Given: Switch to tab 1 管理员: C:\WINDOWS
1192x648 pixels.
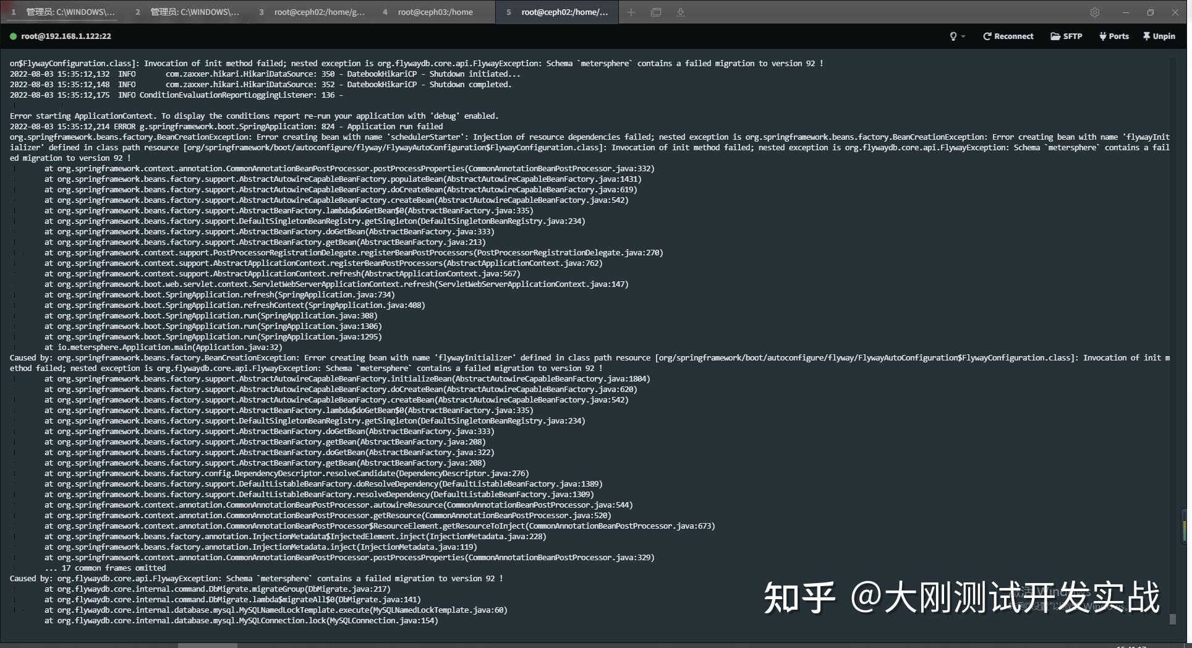Looking at the screenshot, I should [x=65, y=12].
